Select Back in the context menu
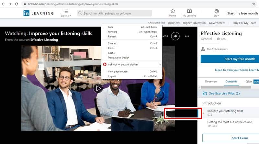259x144 pixels. click(132, 27)
